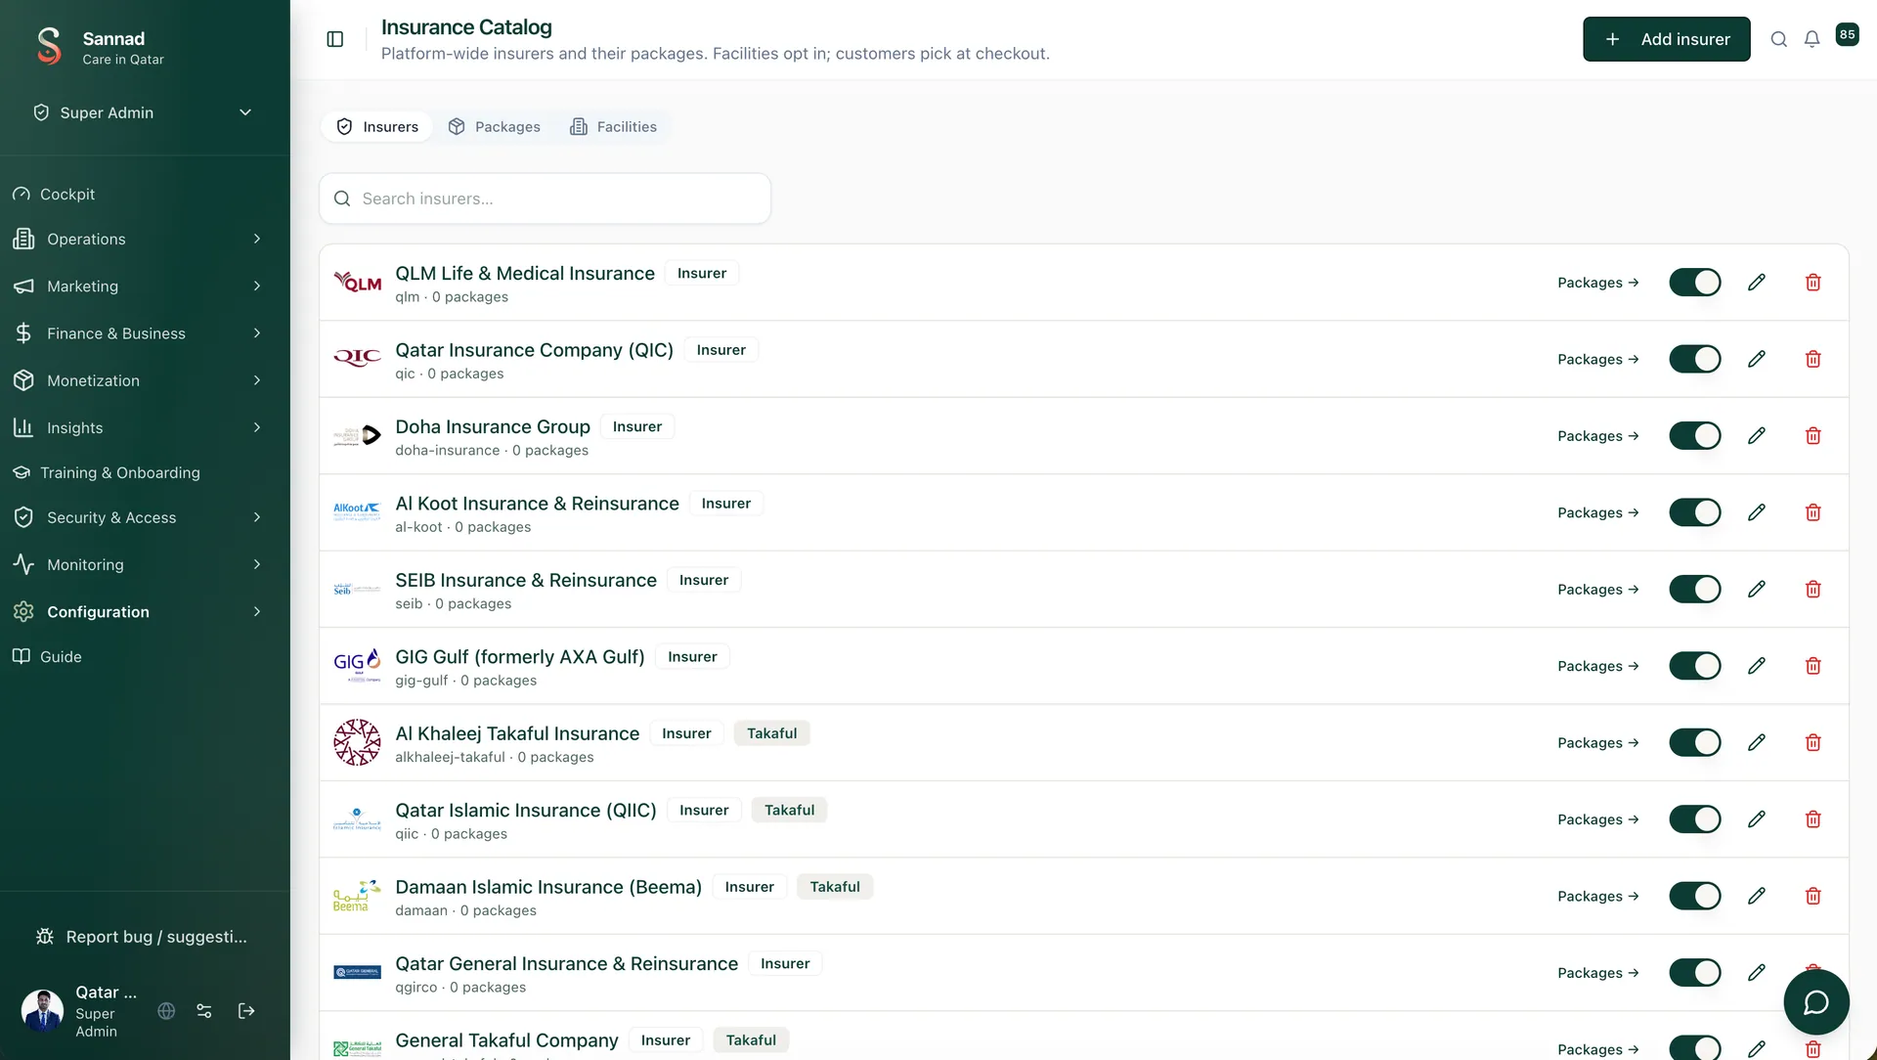Delete Al Koot Insurance & Reinsurance

point(1812,512)
